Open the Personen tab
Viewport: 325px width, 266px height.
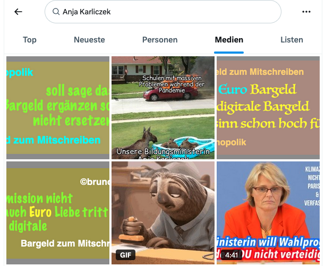[x=160, y=40]
